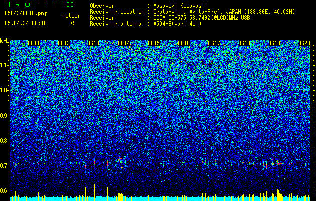Click the 0615 time marker
316x201 pixels.
tap(154, 43)
